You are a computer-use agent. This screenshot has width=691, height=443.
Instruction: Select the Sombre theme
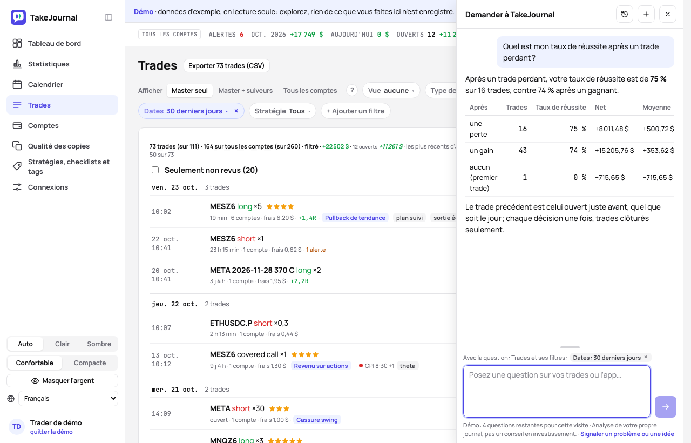(x=99, y=344)
